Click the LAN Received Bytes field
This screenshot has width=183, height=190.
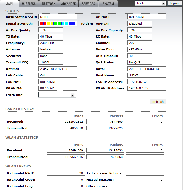click(x=66, y=122)
